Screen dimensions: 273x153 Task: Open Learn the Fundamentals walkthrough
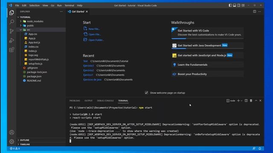207,65
